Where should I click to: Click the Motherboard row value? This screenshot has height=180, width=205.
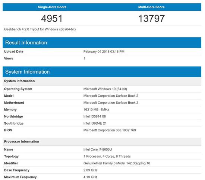click(x=111, y=103)
